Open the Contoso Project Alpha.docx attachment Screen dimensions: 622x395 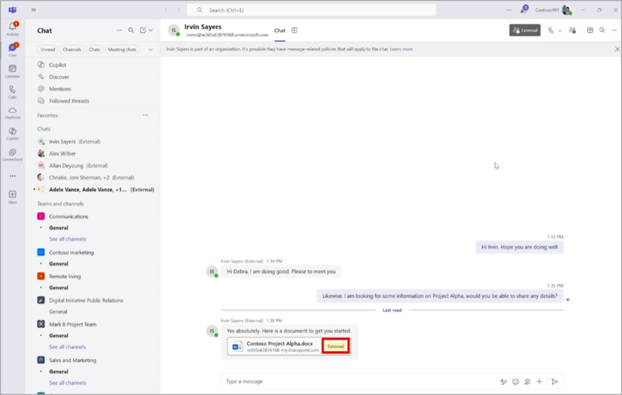click(x=280, y=345)
